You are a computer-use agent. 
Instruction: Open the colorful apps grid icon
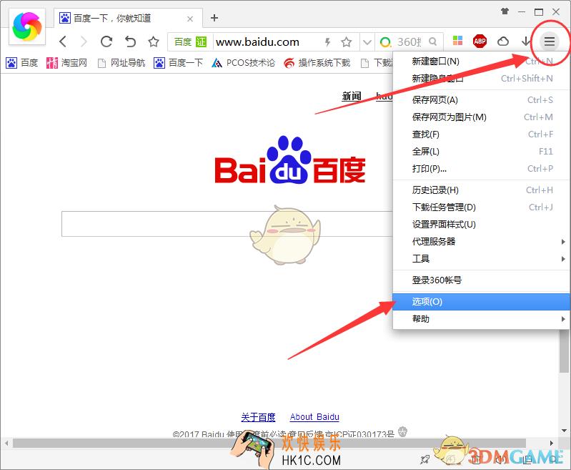[x=457, y=41]
